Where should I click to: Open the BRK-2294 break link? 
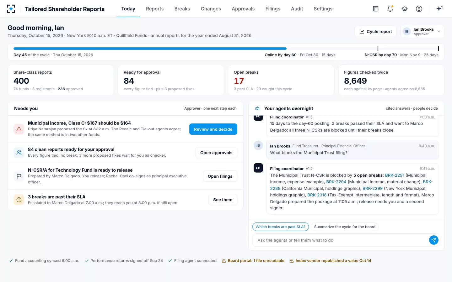336,182
